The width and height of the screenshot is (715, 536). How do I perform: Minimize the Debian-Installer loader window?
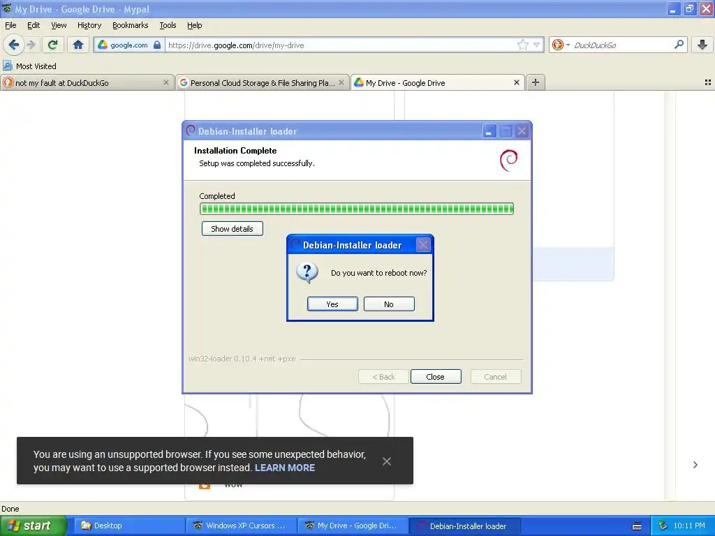tap(489, 131)
